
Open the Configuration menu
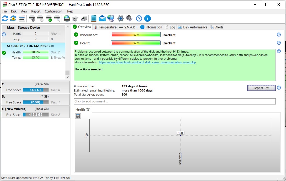[x=53, y=11]
